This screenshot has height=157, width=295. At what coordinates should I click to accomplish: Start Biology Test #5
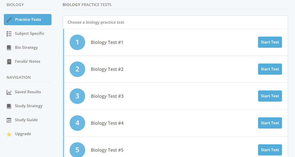click(x=270, y=150)
